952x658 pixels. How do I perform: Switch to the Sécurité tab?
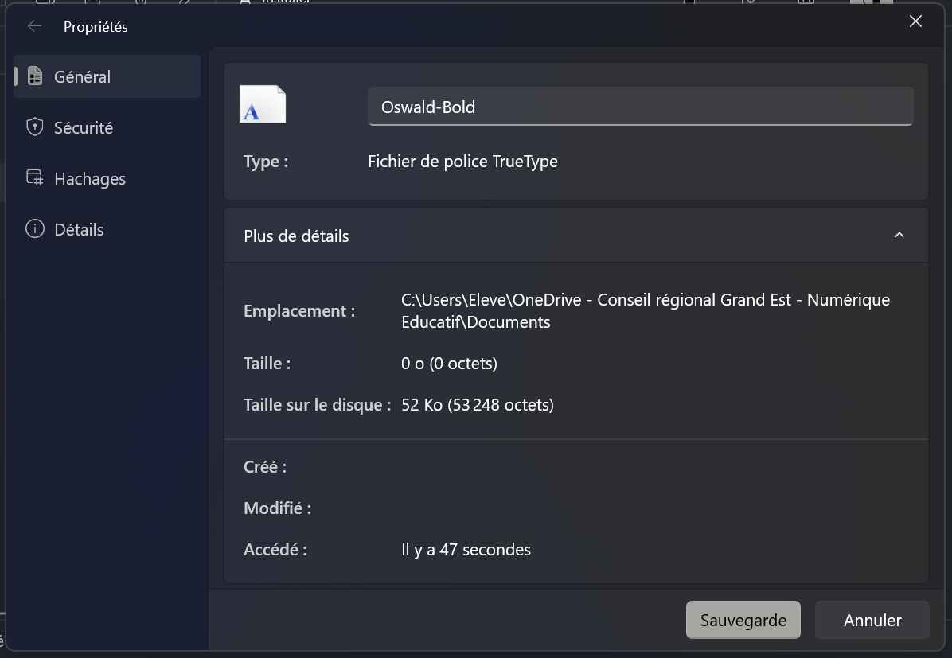(x=83, y=127)
